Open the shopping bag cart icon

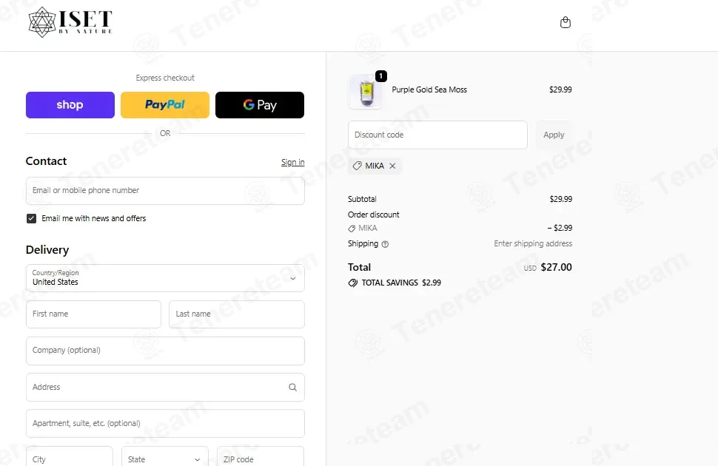click(x=566, y=22)
